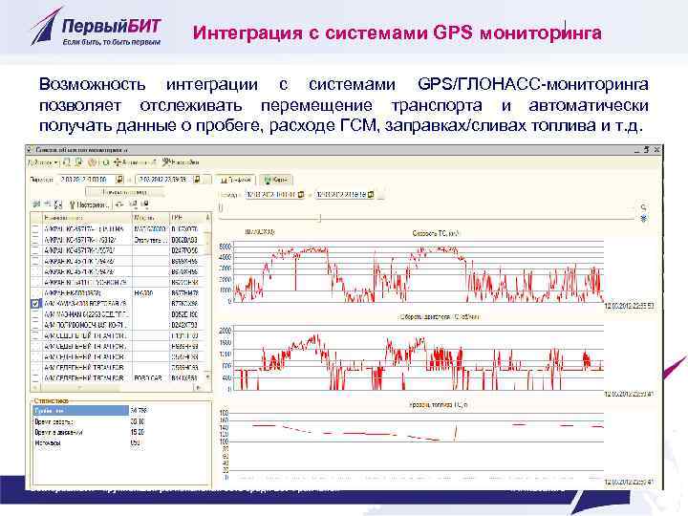Click the period start date field
Screen dimensions: 688x516
point(86,180)
